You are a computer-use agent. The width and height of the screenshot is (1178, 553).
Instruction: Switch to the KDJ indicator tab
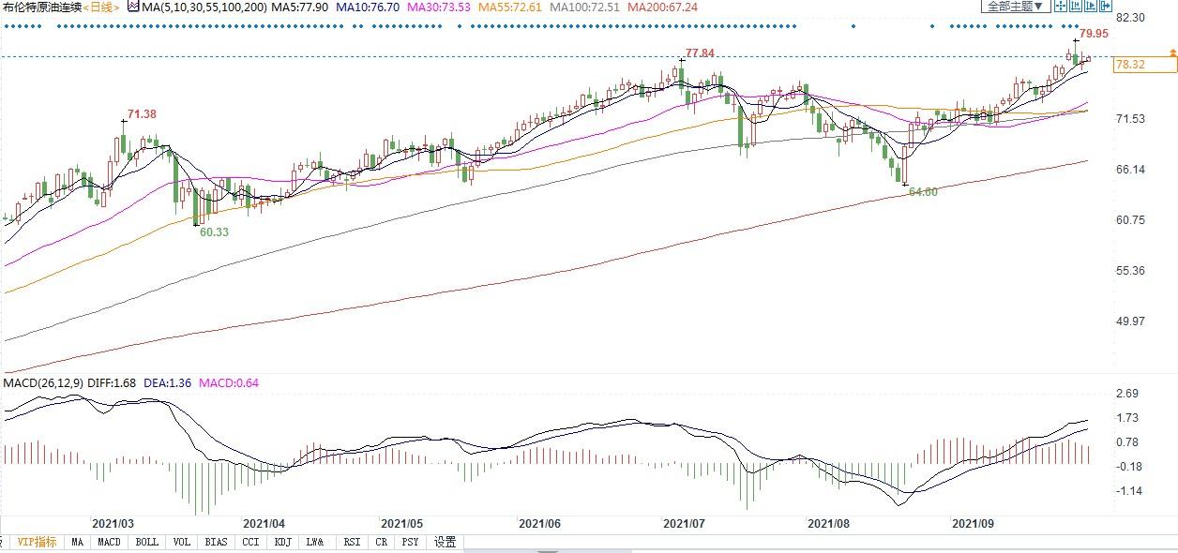281,542
